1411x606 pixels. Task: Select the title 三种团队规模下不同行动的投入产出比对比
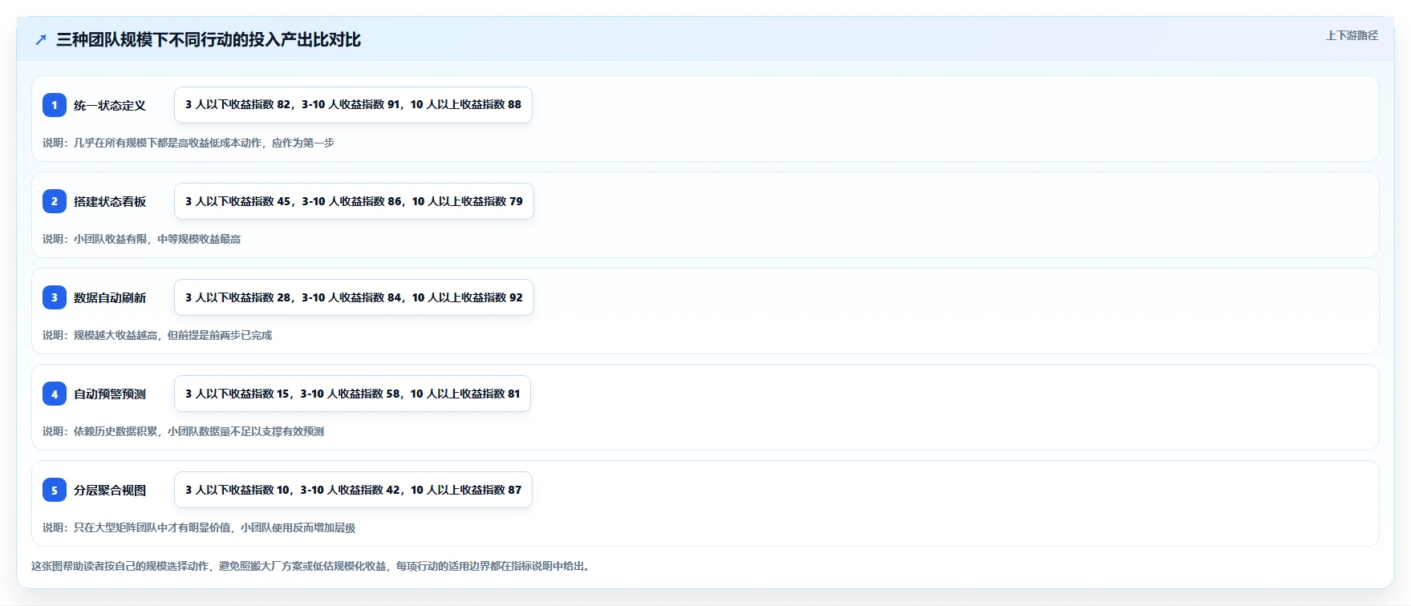209,39
